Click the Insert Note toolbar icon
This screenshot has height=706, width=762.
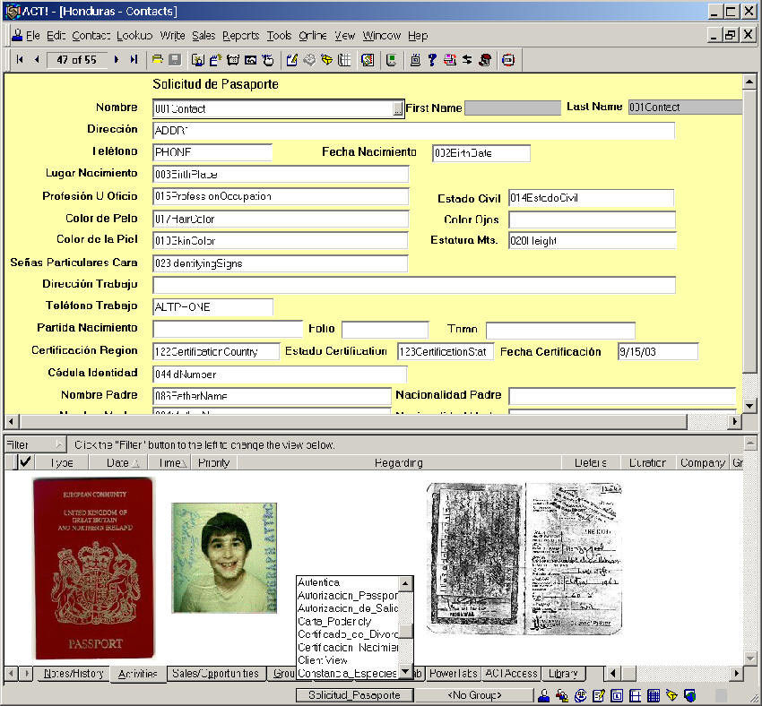coord(215,60)
